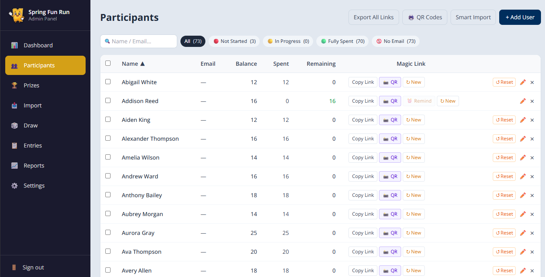Toggle the select-all checkbox in table header
Viewport: 545px width, 277px height.
(x=108, y=63)
